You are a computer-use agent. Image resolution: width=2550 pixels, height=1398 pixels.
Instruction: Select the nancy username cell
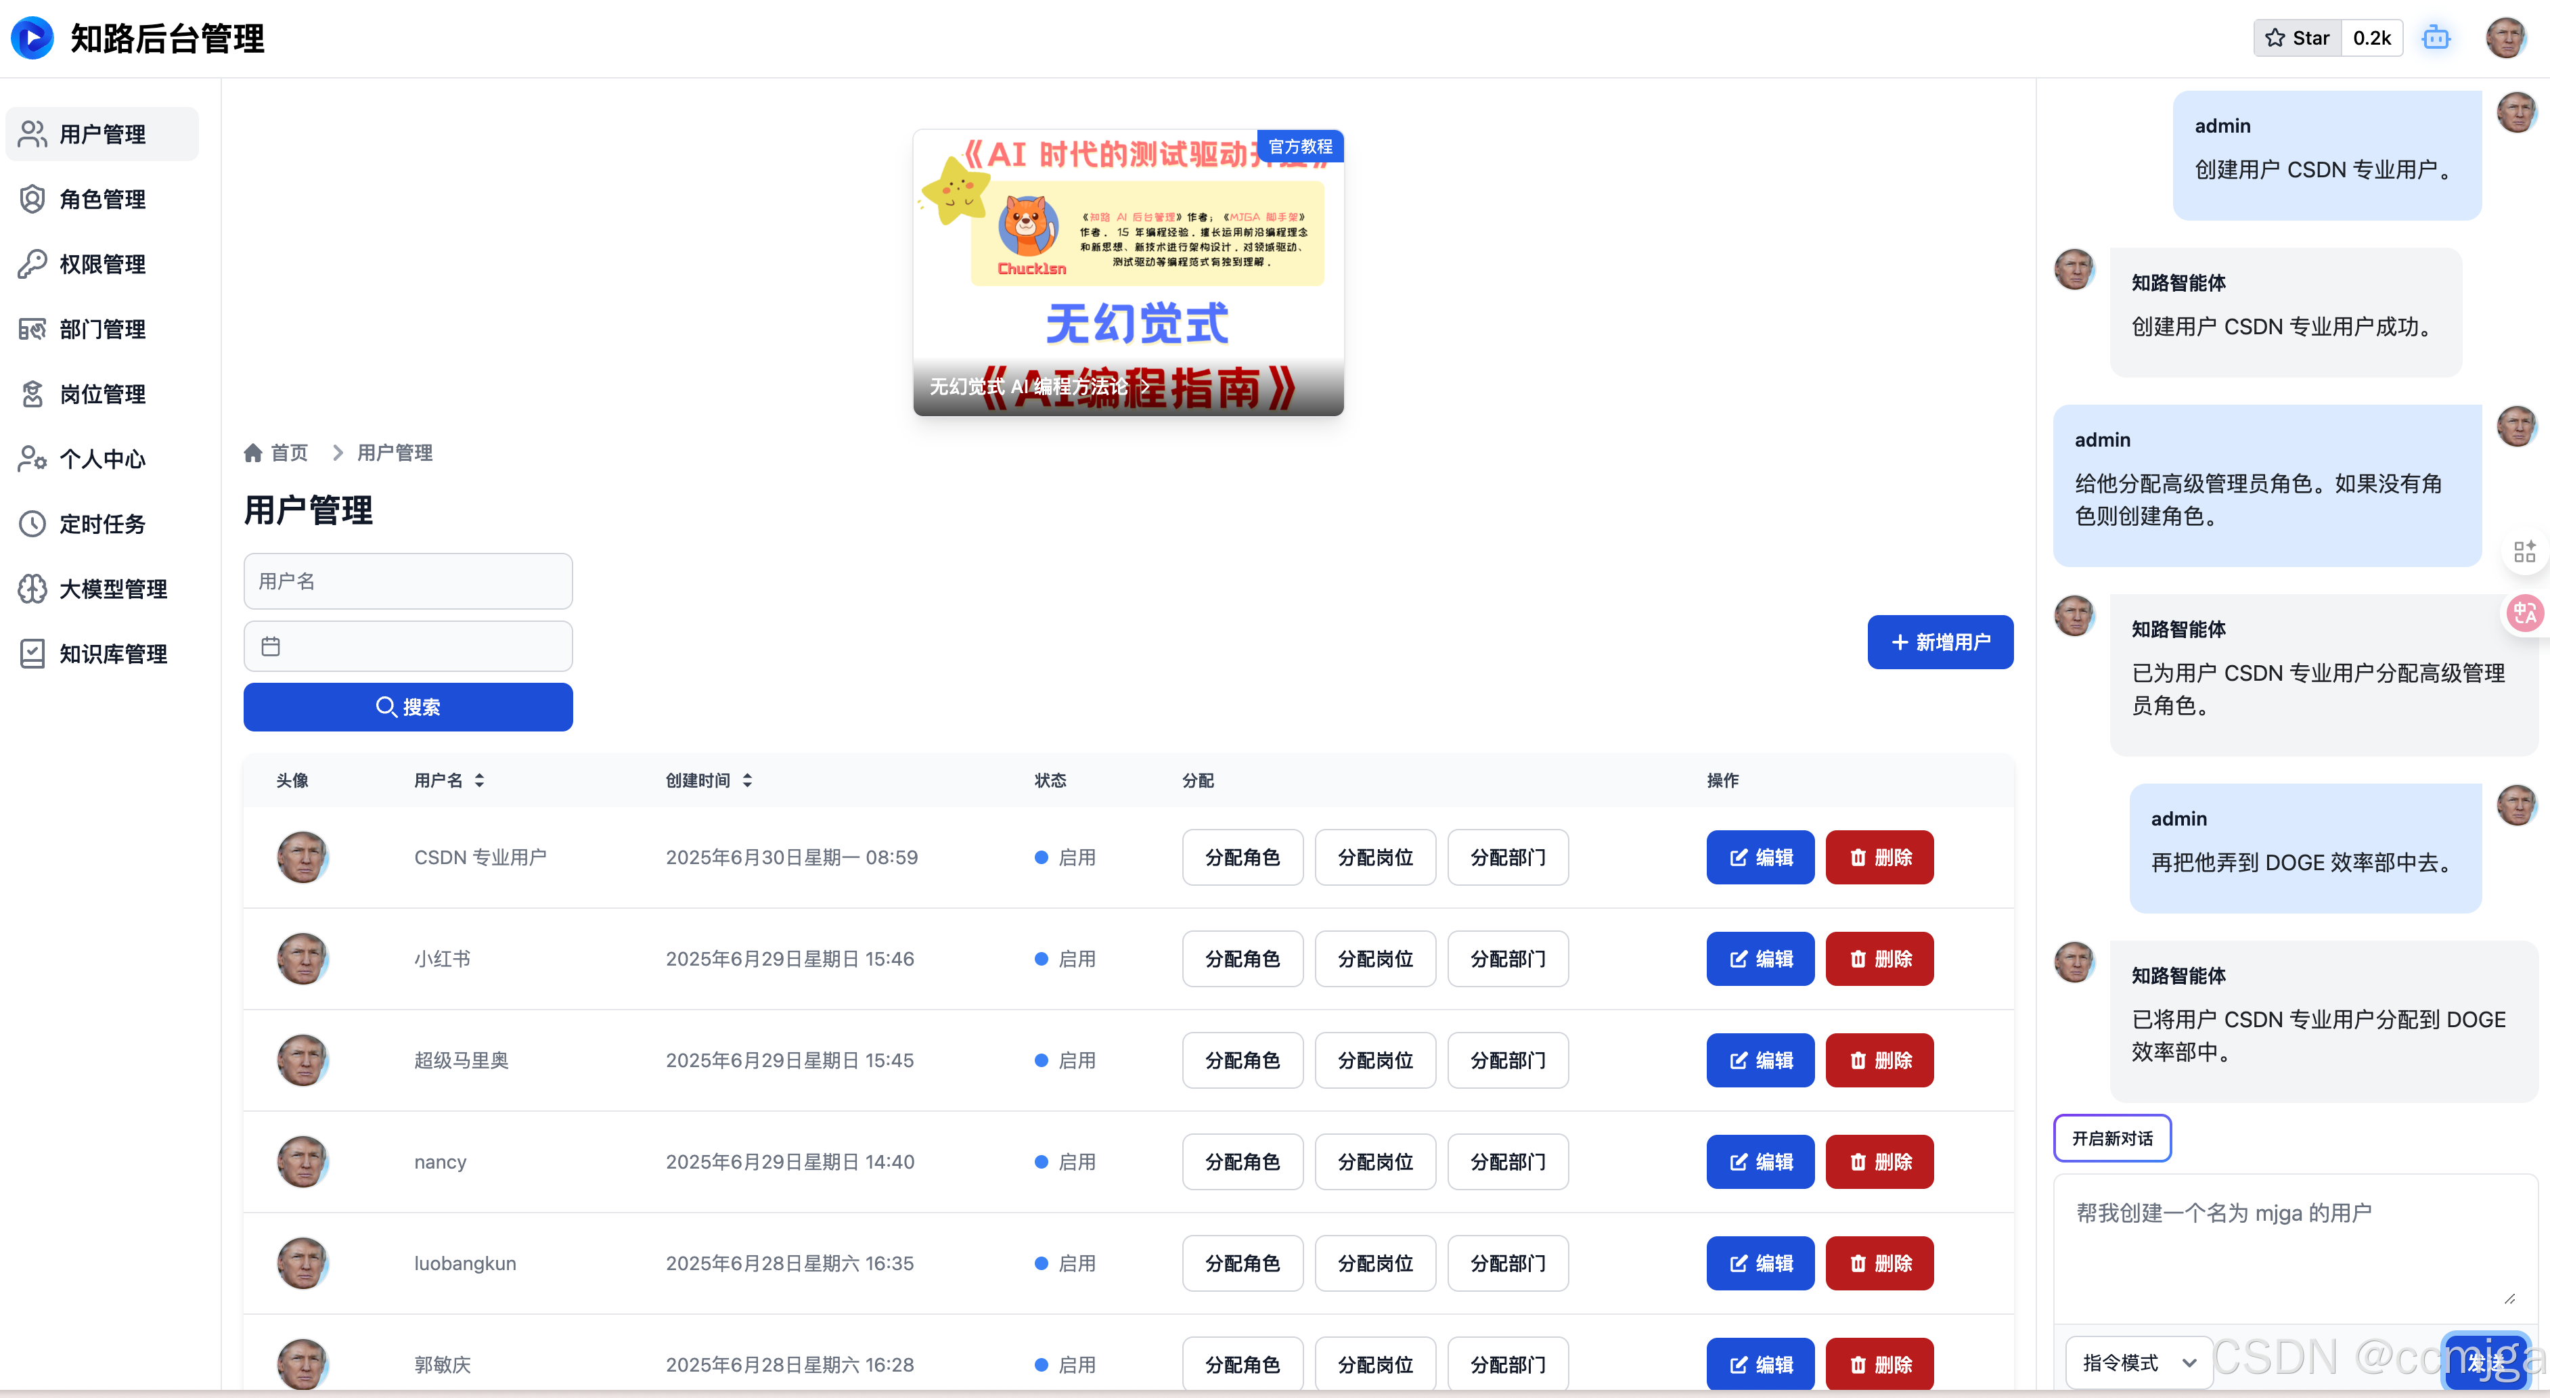tap(439, 1161)
